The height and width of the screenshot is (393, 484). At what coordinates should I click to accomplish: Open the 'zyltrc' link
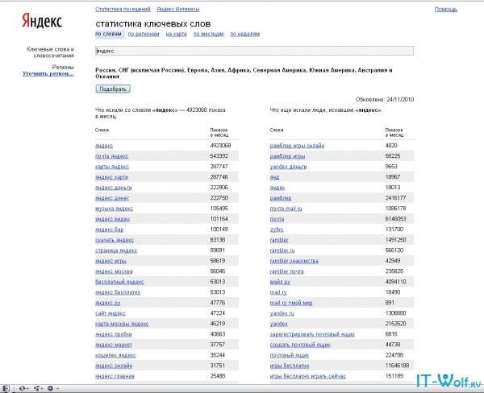(x=277, y=230)
